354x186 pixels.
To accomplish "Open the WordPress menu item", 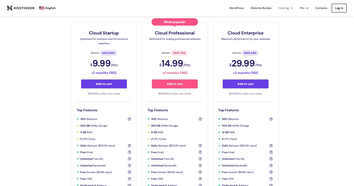I will point(236,8).
